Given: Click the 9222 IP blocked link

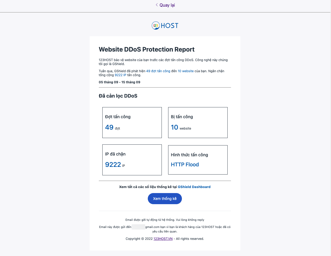Looking at the screenshot, I should click(120, 75).
